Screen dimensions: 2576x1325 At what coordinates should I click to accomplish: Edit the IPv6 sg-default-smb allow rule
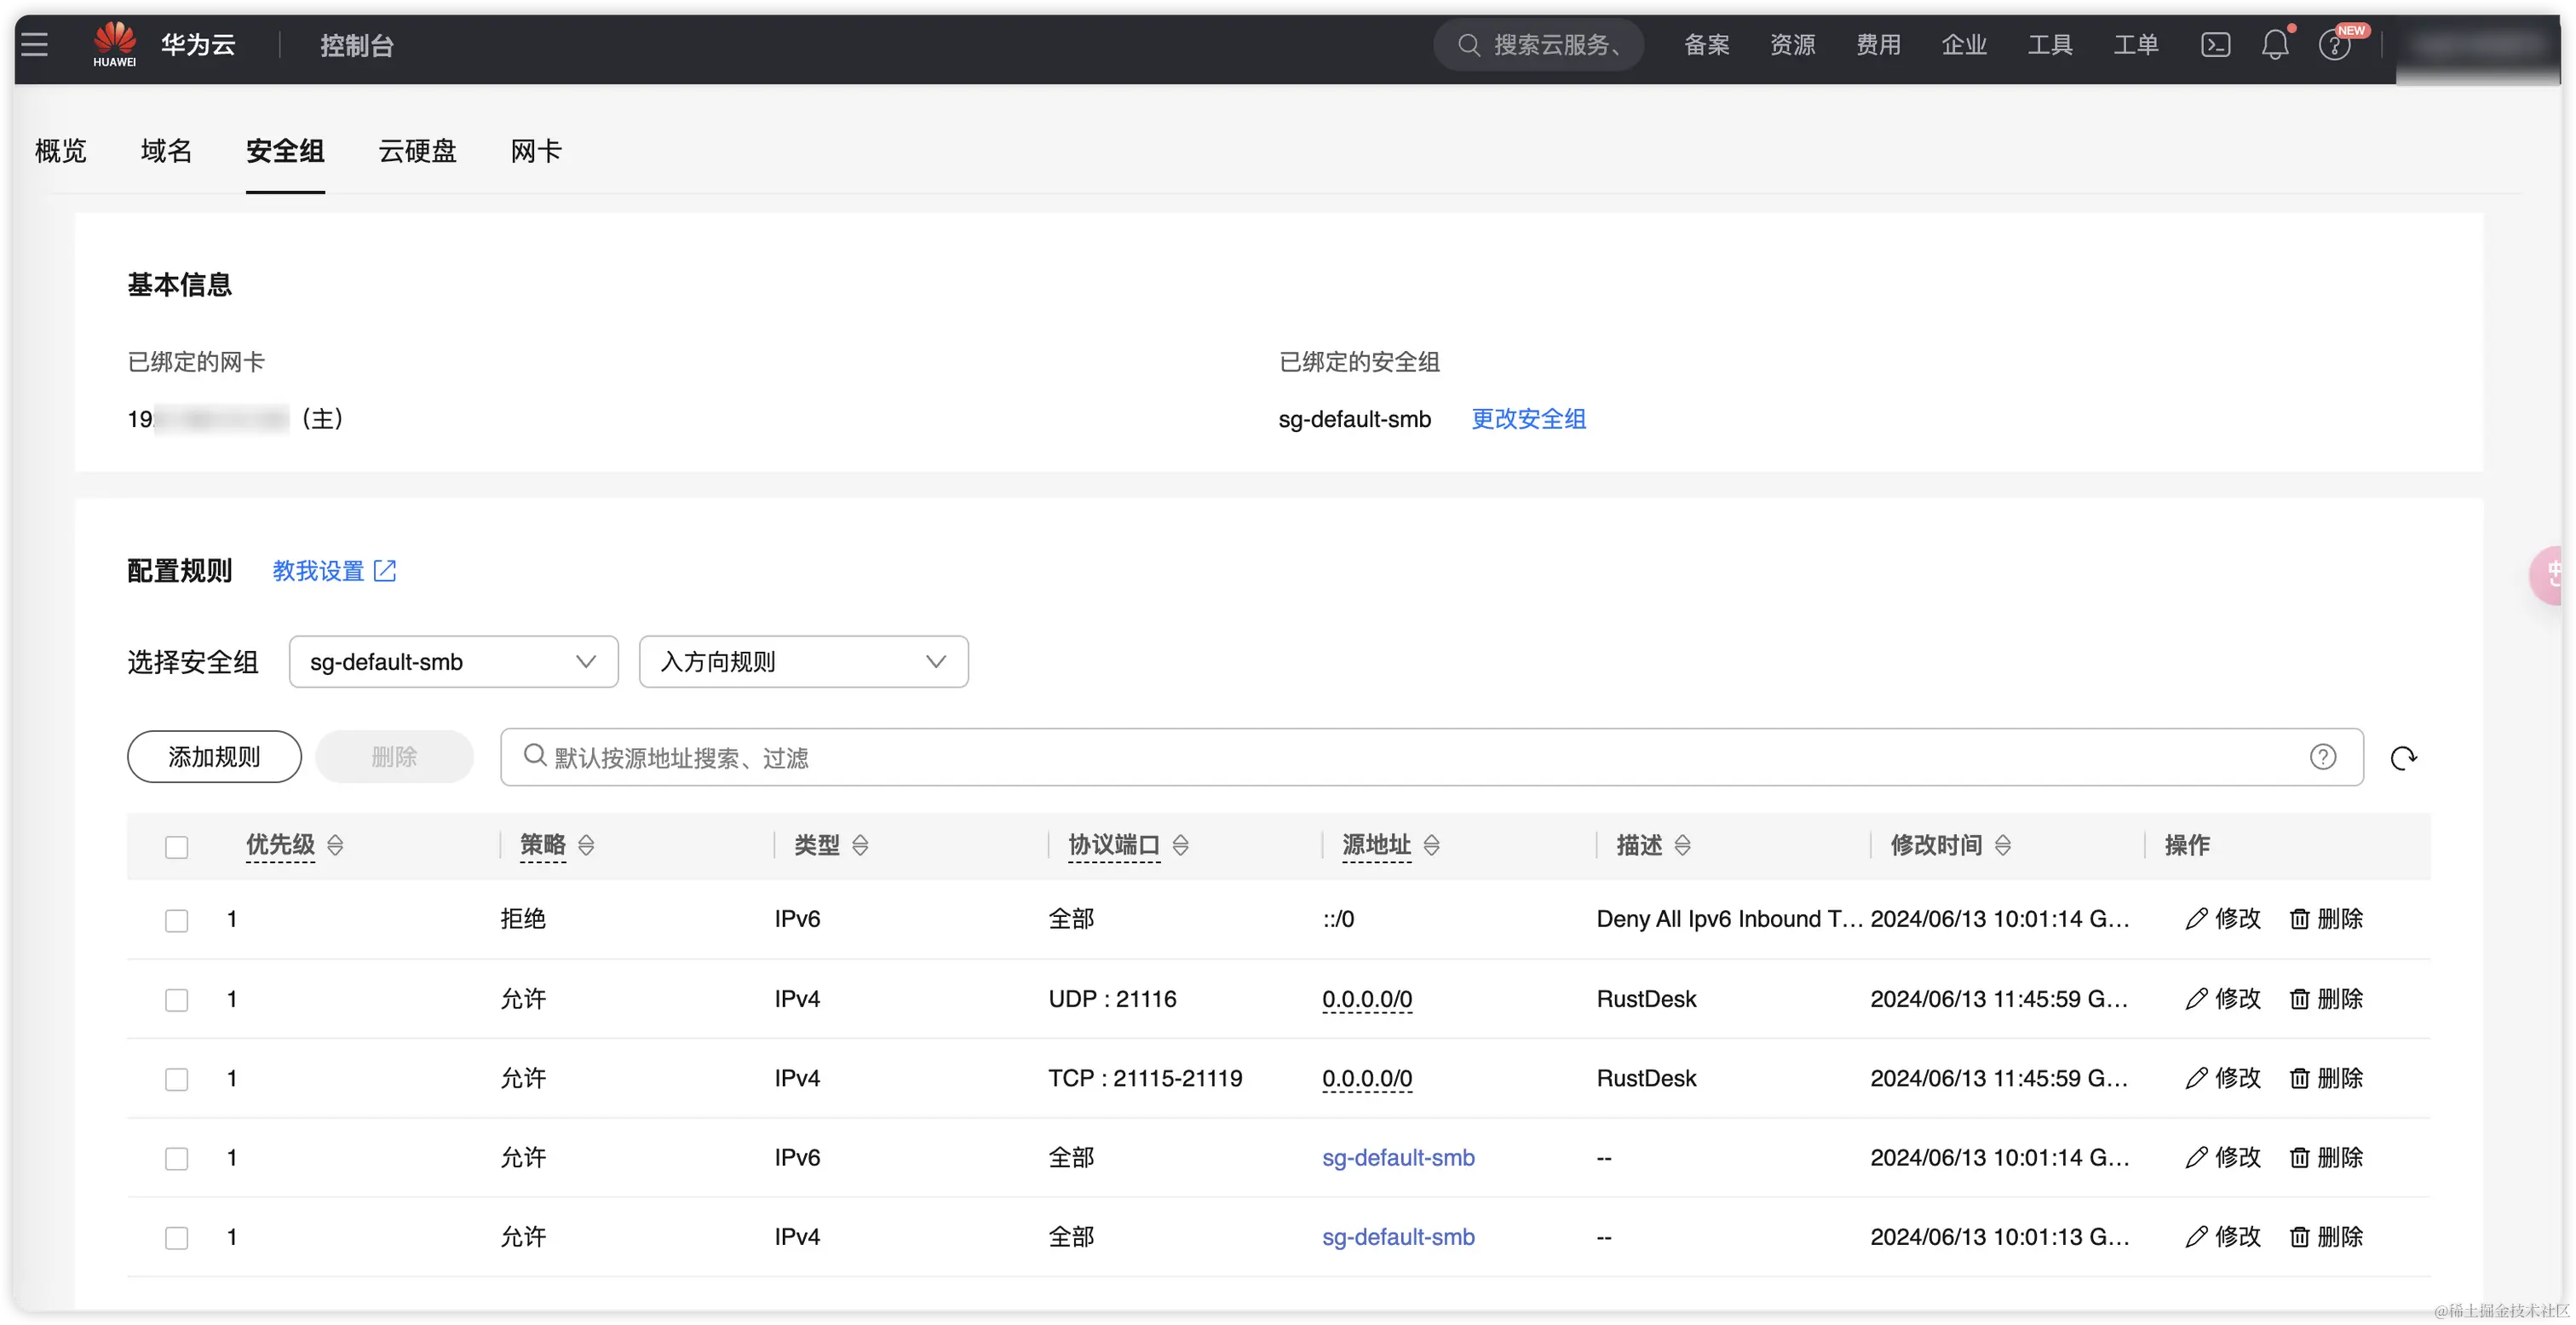pyautogui.click(x=2222, y=1157)
